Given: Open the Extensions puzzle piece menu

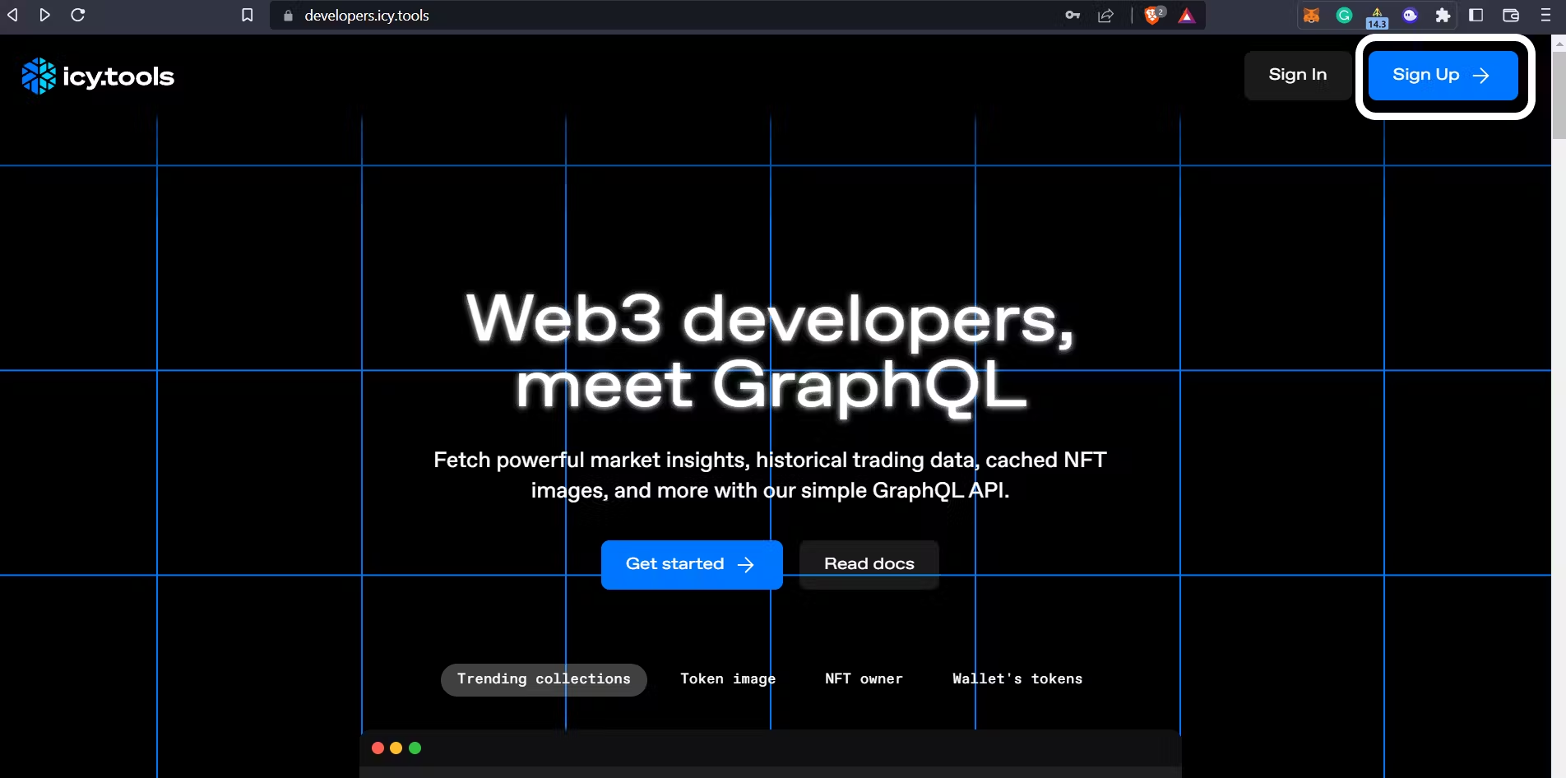Looking at the screenshot, I should (1443, 15).
